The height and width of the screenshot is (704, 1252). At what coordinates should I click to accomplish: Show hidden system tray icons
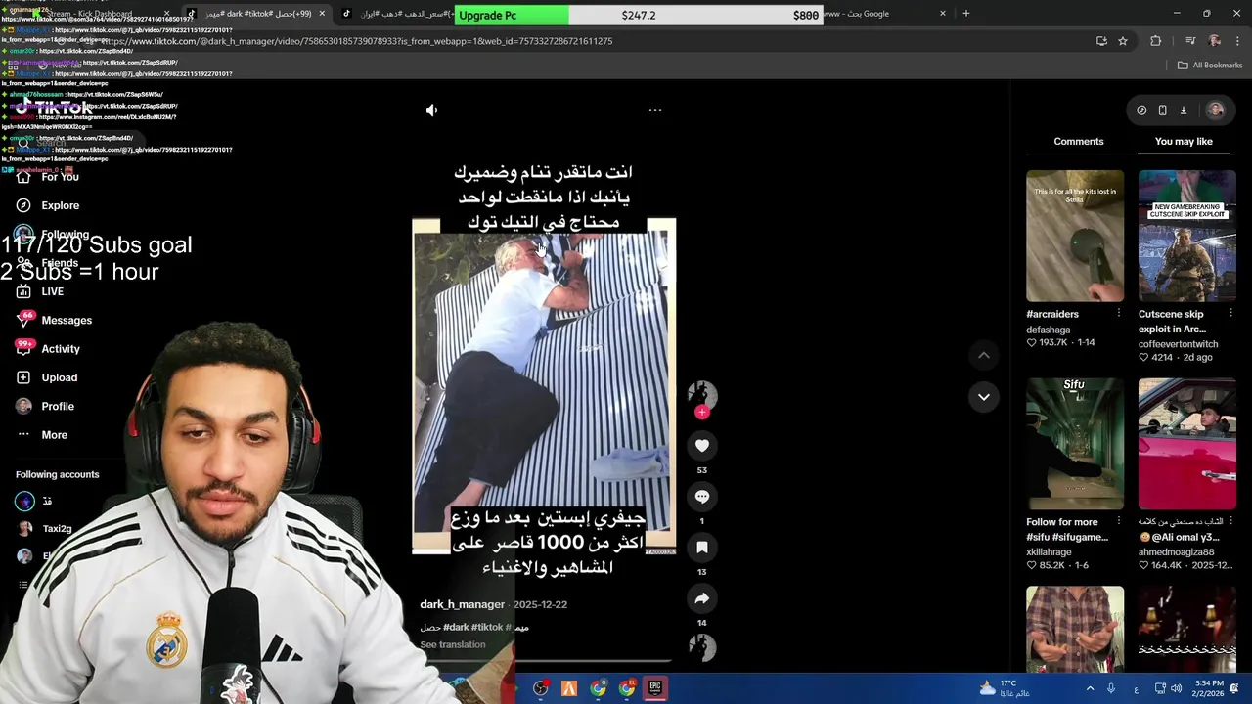coord(1090,688)
